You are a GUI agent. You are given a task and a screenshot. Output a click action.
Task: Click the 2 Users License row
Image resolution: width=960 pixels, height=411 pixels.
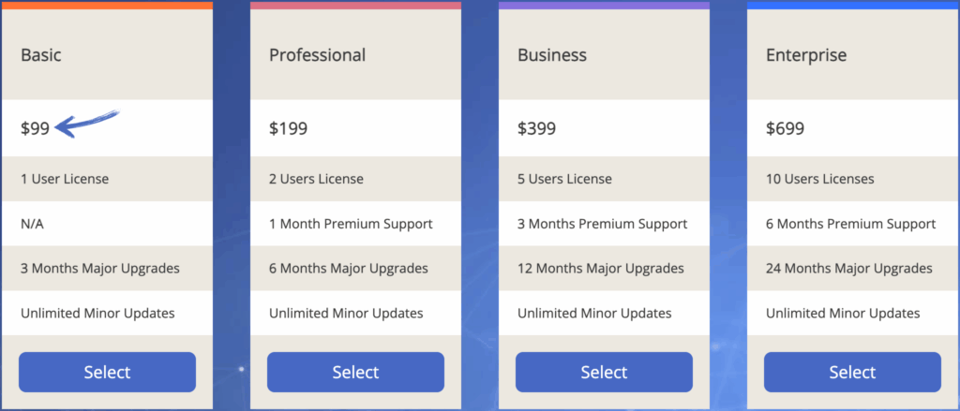click(316, 179)
